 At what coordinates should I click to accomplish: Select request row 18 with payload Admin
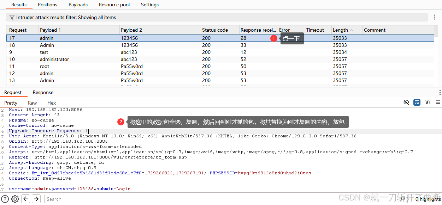[220, 45]
